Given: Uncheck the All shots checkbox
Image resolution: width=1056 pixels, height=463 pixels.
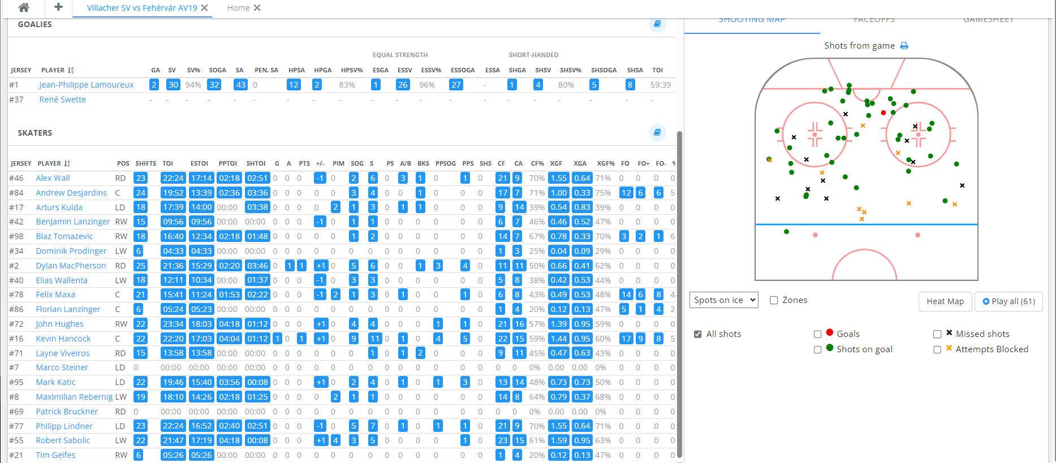Looking at the screenshot, I should tap(698, 334).
